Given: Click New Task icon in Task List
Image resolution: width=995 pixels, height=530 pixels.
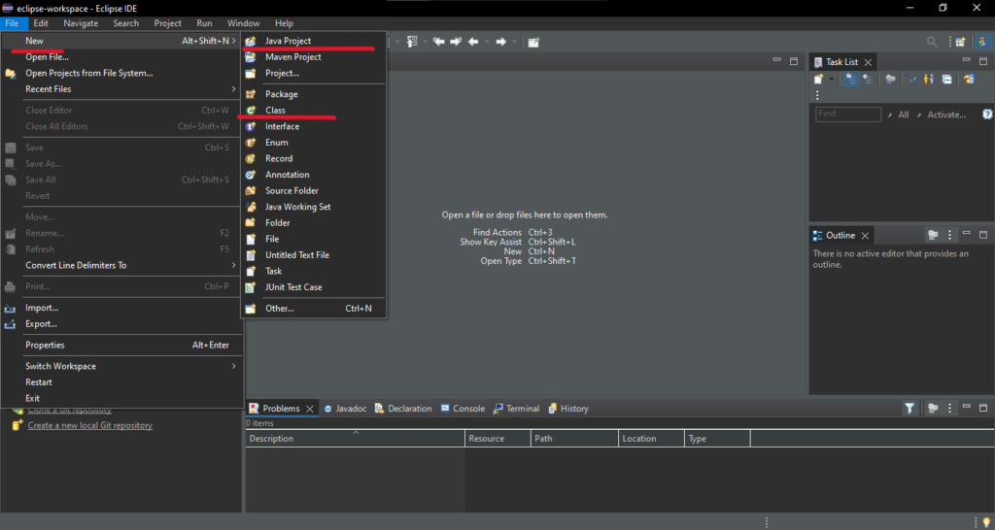Looking at the screenshot, I should point(818,79).
